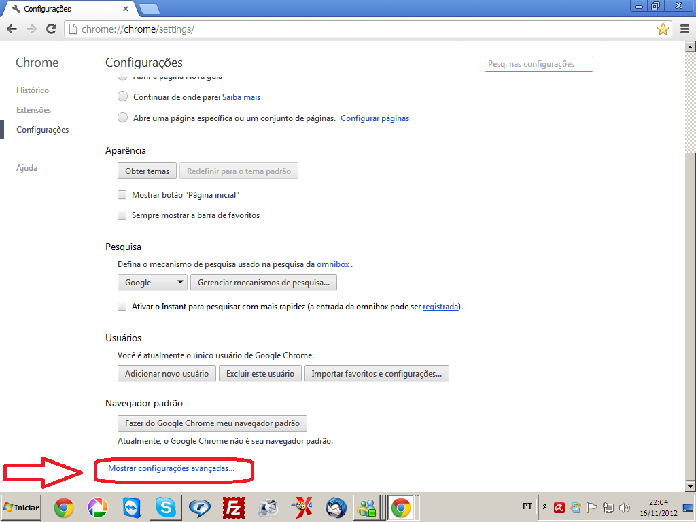Screen dimensions: 696x522
Task: Switch to the active Chrome taskbar window
Action: 401,507
